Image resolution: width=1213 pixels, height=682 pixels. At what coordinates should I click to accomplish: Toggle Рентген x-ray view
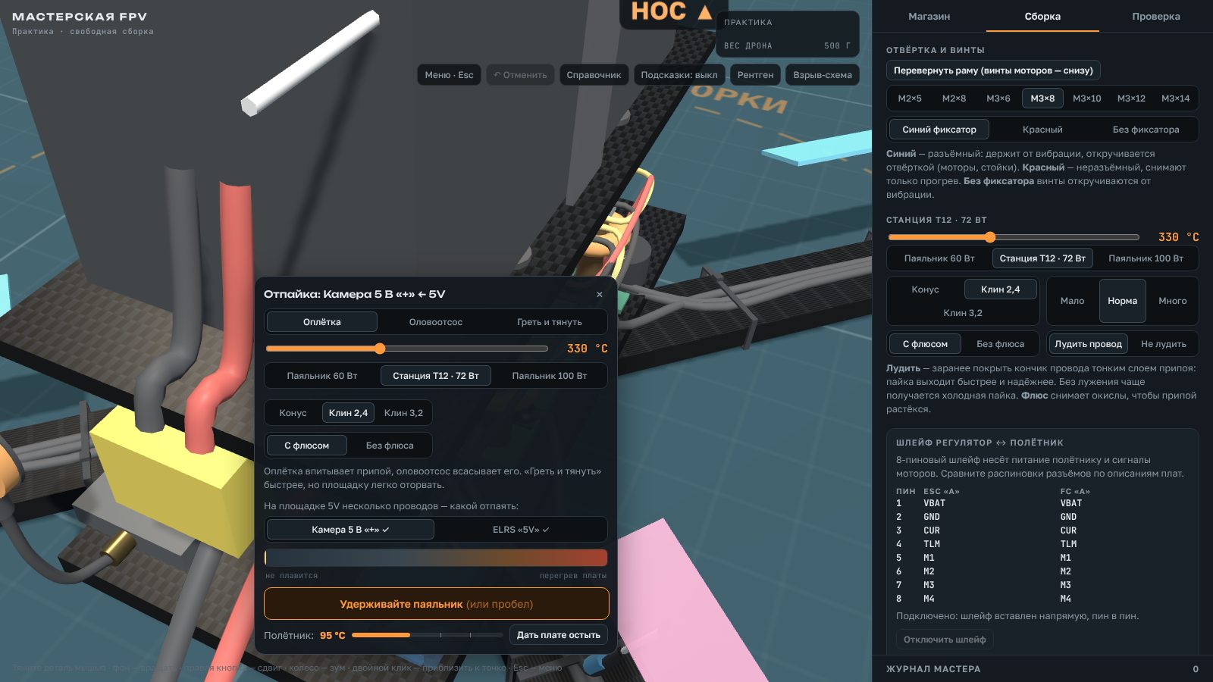tap(755, 75)
